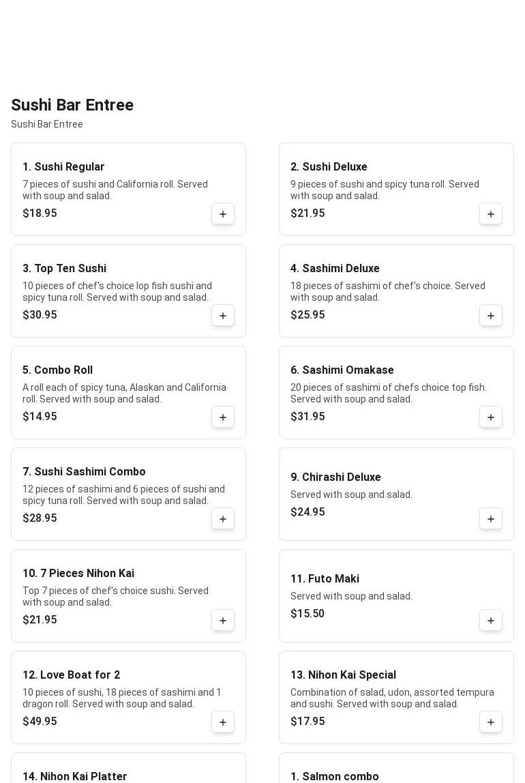Add Sashimi Omakase to the order
The image size is (525, 783).
click(491, 417)
